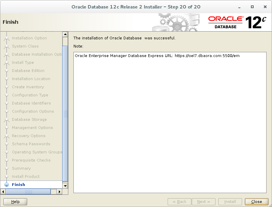The image size is (272, 207).
Task: Click the Install Type step marker icon
Action: [6, 63]
